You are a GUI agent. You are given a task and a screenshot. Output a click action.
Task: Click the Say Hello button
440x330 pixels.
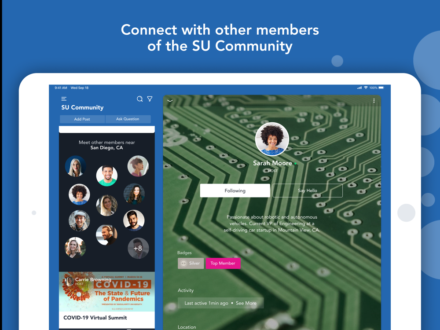pos(308,191)
